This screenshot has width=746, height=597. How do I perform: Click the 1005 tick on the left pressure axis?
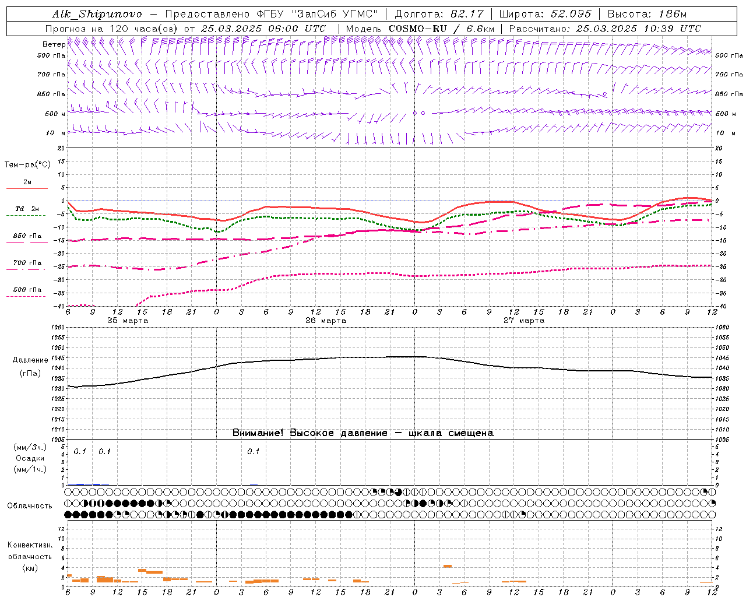click(58, 440)
